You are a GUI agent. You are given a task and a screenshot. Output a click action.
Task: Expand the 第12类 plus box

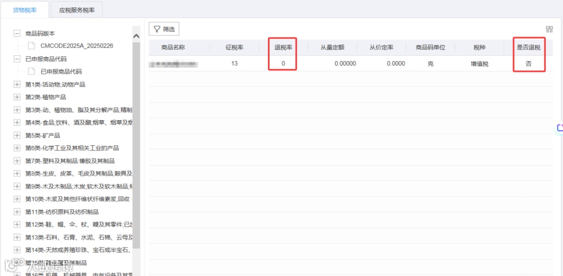click(x=17, y=224)
